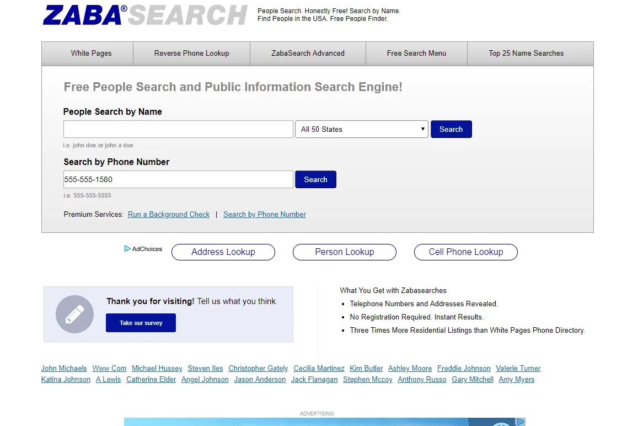The width and height of the screenshot is (638, 426).
Task: Click the Address Lookup button
Action: pos(223,252)
